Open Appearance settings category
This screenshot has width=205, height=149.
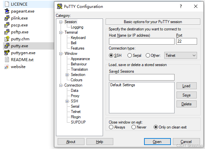click(80, 59)
